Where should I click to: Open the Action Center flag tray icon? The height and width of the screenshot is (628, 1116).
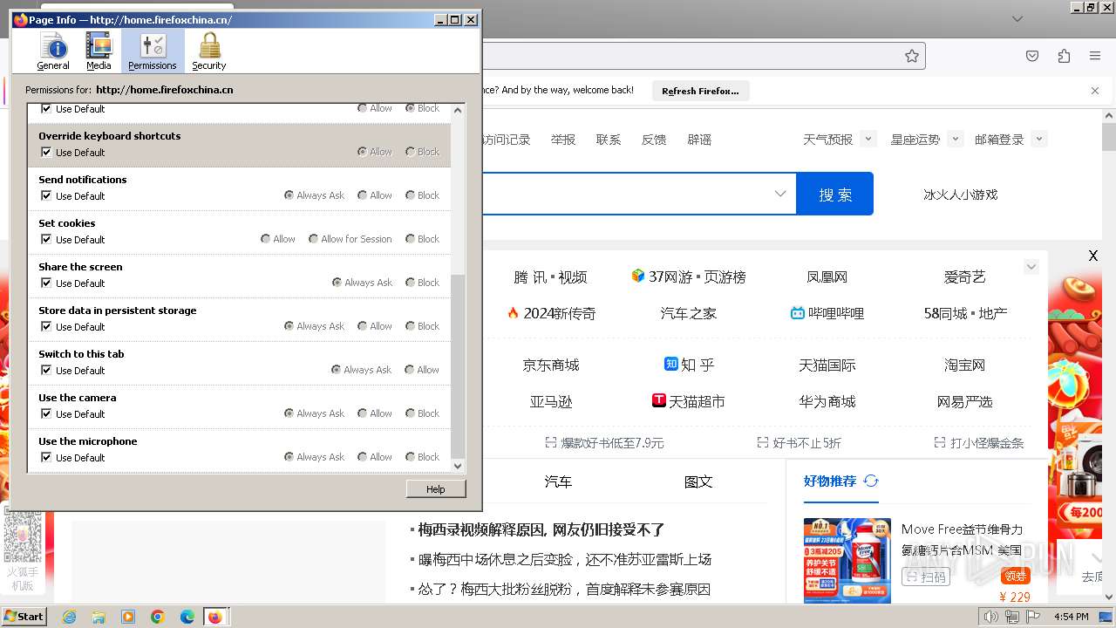coord(1033,617)
